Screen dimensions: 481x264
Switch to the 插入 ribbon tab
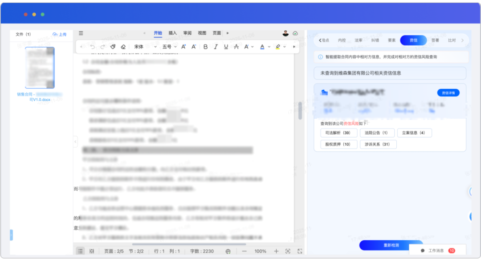[173, 33]
